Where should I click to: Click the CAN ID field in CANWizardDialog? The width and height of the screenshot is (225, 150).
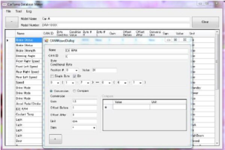126,56
